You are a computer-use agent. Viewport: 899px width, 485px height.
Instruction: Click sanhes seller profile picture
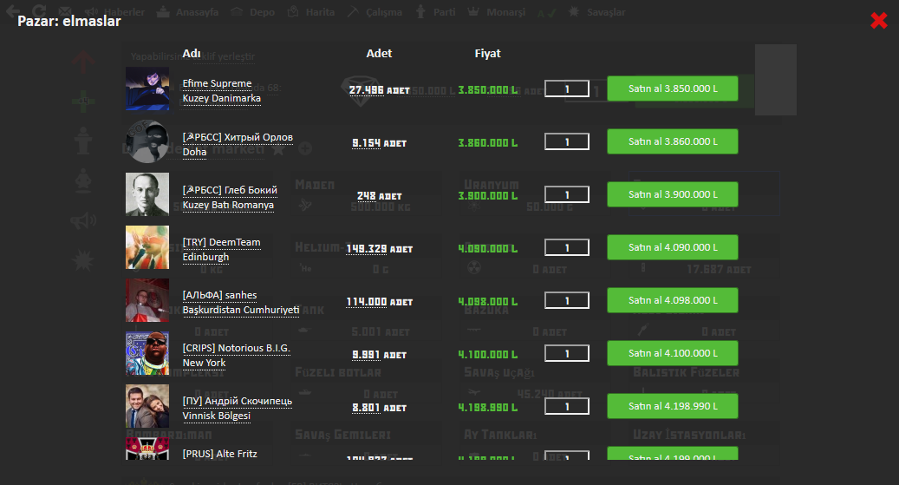(x=147, y=300)
